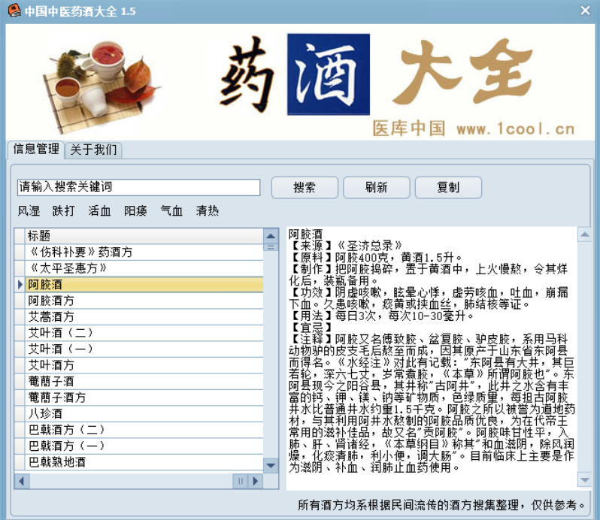
Task: Click the row indicator arrow beside 阿胶酒
Action: click(20, 285)
